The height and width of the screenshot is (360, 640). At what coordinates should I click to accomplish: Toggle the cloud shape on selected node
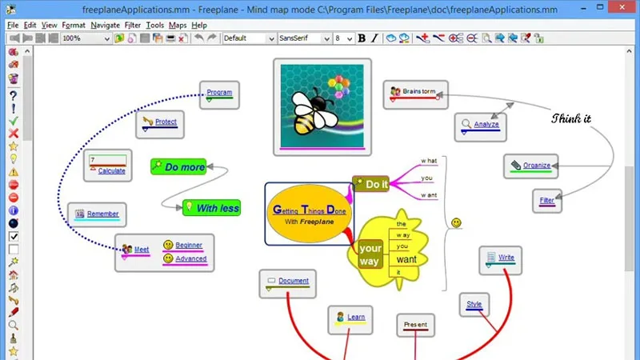point(390,38)
